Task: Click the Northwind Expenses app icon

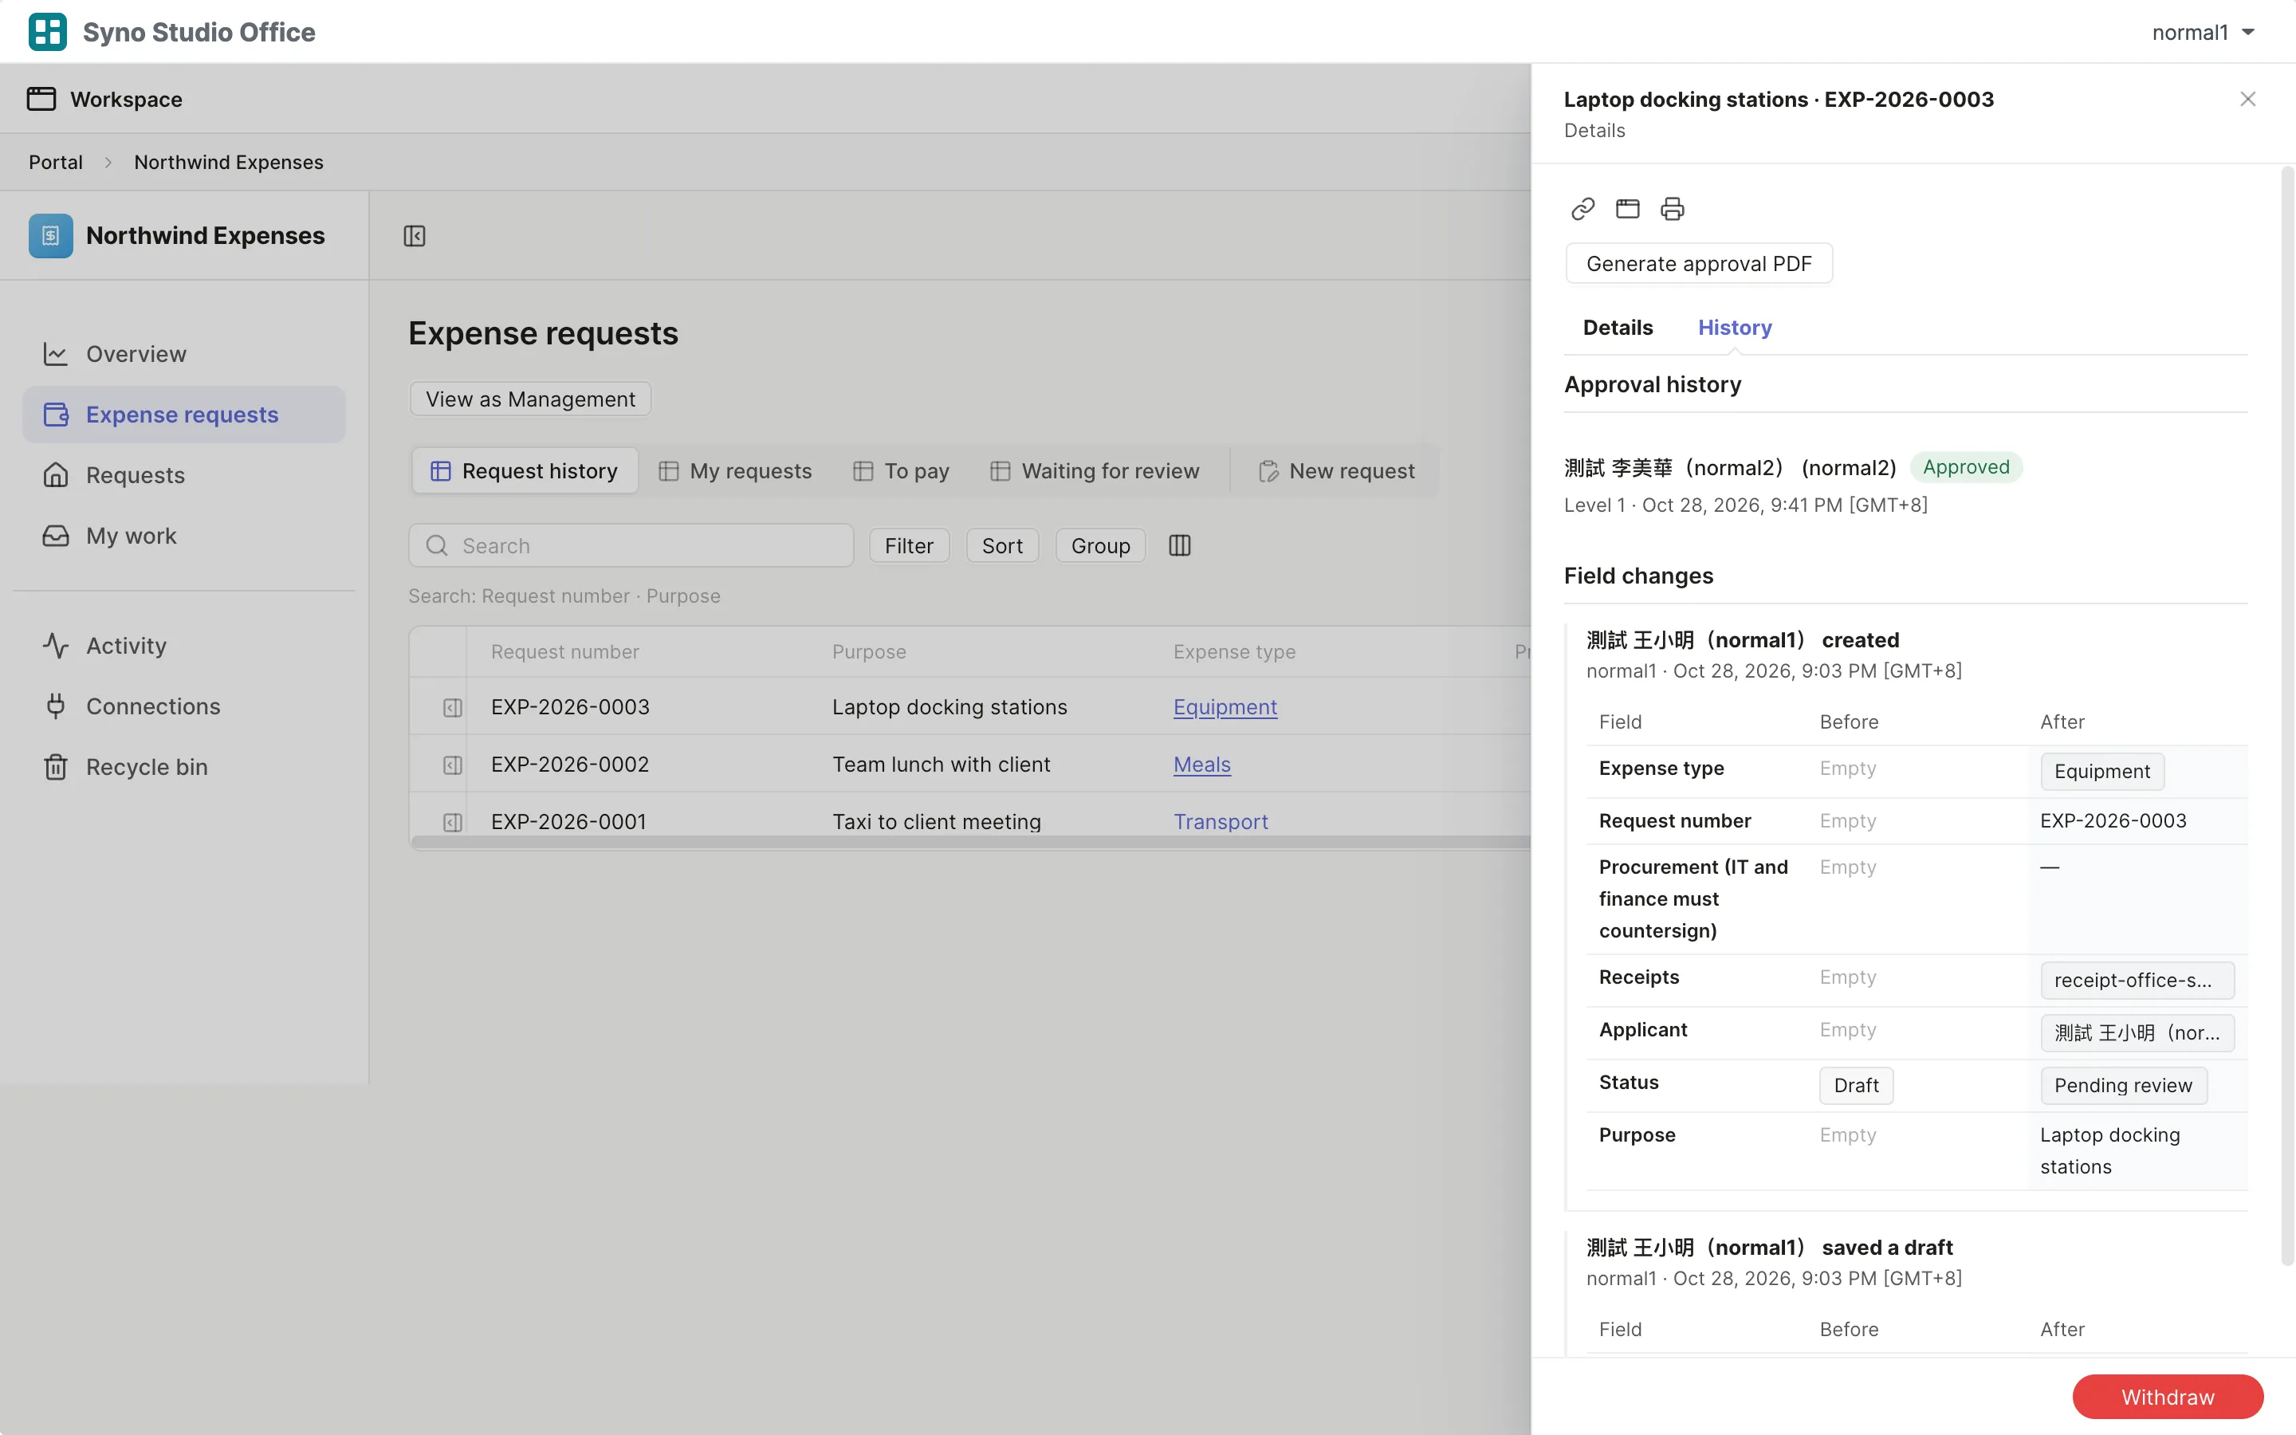Action: pos(50,235)
